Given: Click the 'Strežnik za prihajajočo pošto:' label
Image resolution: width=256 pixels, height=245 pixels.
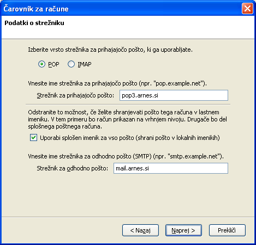Looking at the screenshot, I should [x=75, y=95].
